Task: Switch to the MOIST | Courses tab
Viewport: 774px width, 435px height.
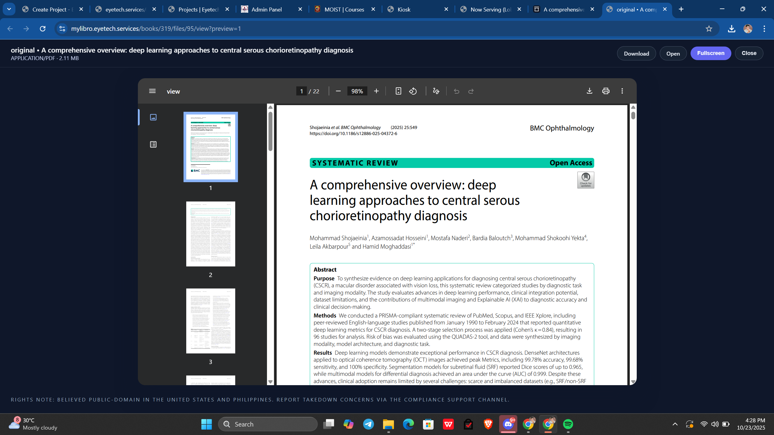Action: point(344,9)
